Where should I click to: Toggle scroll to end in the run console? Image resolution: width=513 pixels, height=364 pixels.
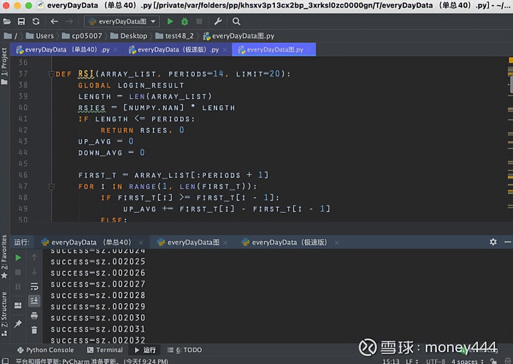[x=34, y=301]
